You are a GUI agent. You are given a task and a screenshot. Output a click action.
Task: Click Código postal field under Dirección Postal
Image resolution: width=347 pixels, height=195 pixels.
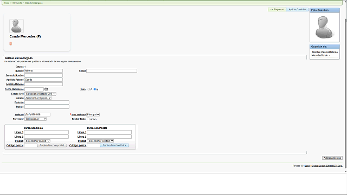[93, 145]
